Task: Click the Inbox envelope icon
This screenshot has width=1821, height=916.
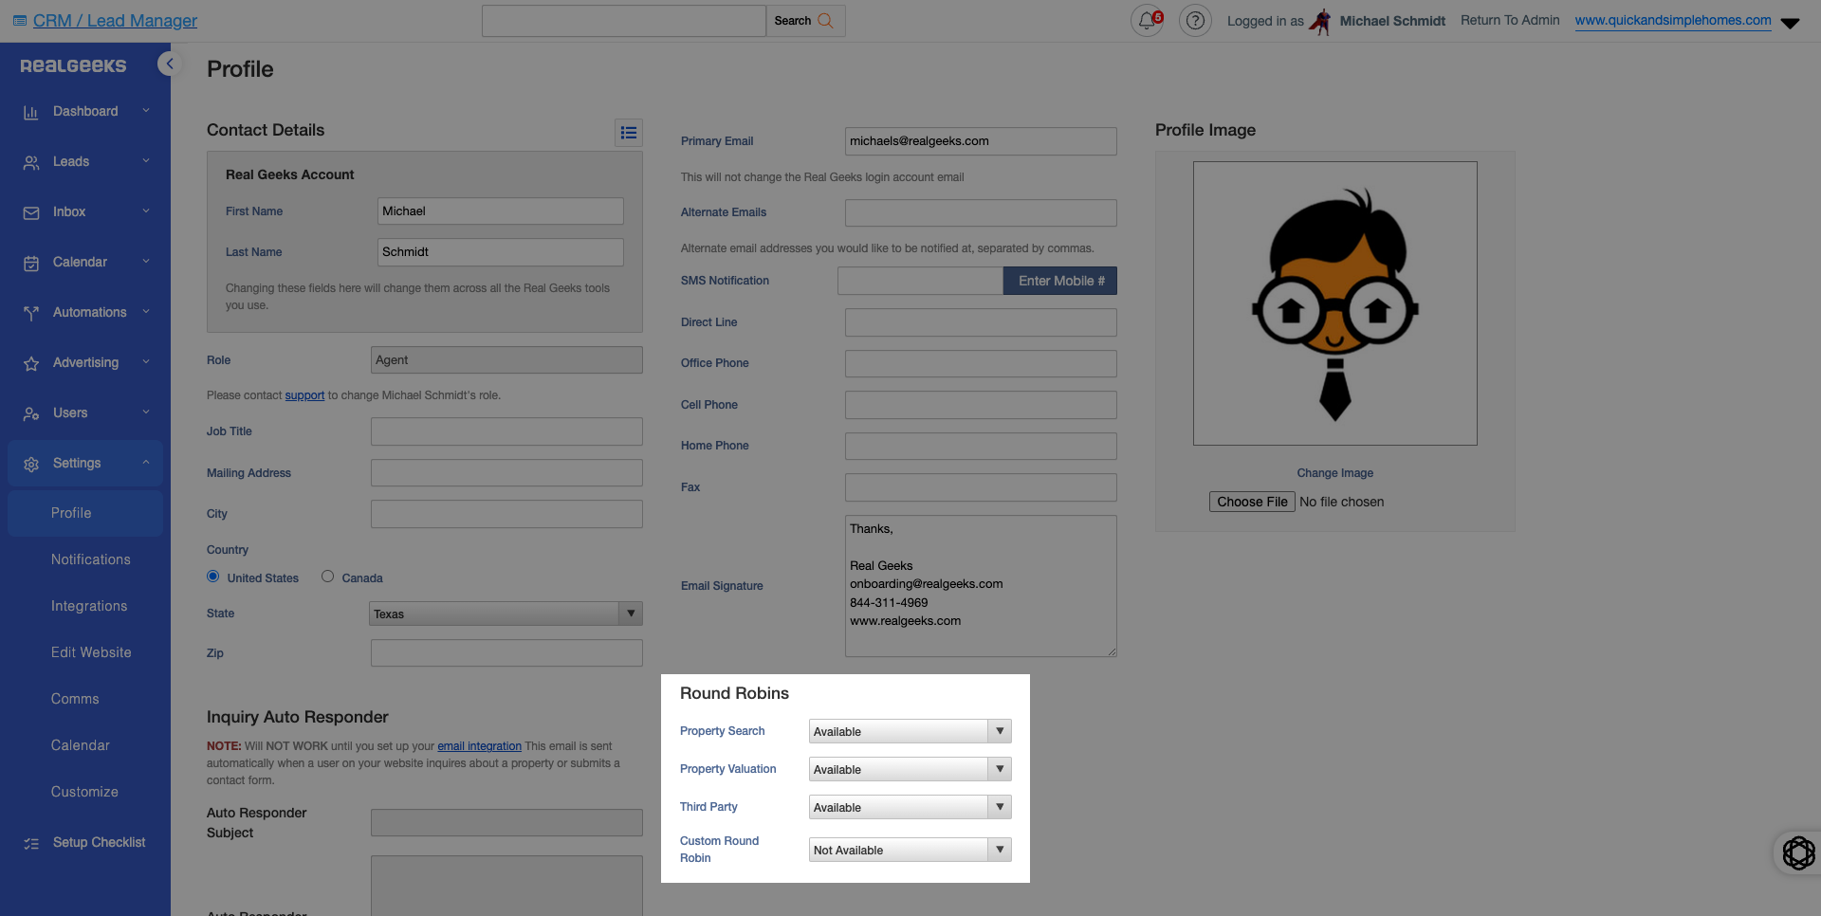Action: [31, 212]
